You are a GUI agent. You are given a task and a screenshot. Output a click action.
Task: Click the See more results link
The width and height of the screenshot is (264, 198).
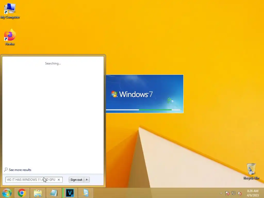[20, 170]
